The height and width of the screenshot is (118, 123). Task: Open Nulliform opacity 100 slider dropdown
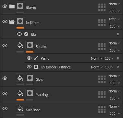pyautogui.click(x=115, y=26)
